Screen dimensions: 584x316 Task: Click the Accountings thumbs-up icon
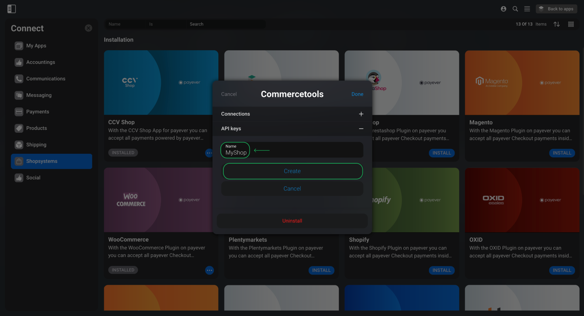(19, 62)
